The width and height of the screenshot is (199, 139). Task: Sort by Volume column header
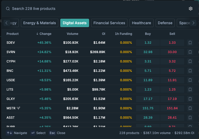[x=72, y=34]
